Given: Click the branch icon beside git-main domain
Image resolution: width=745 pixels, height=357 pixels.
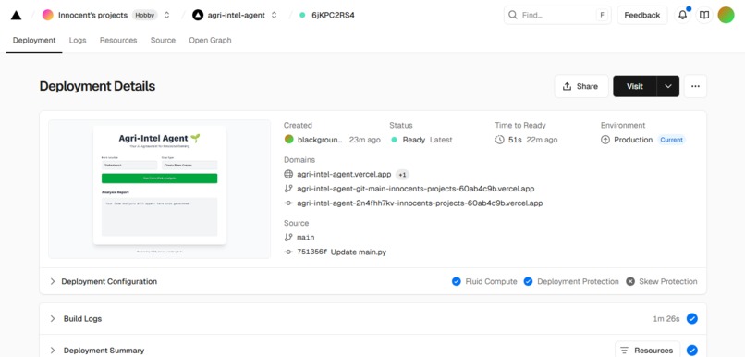Looking at the screenshot, I should [288, 189].
